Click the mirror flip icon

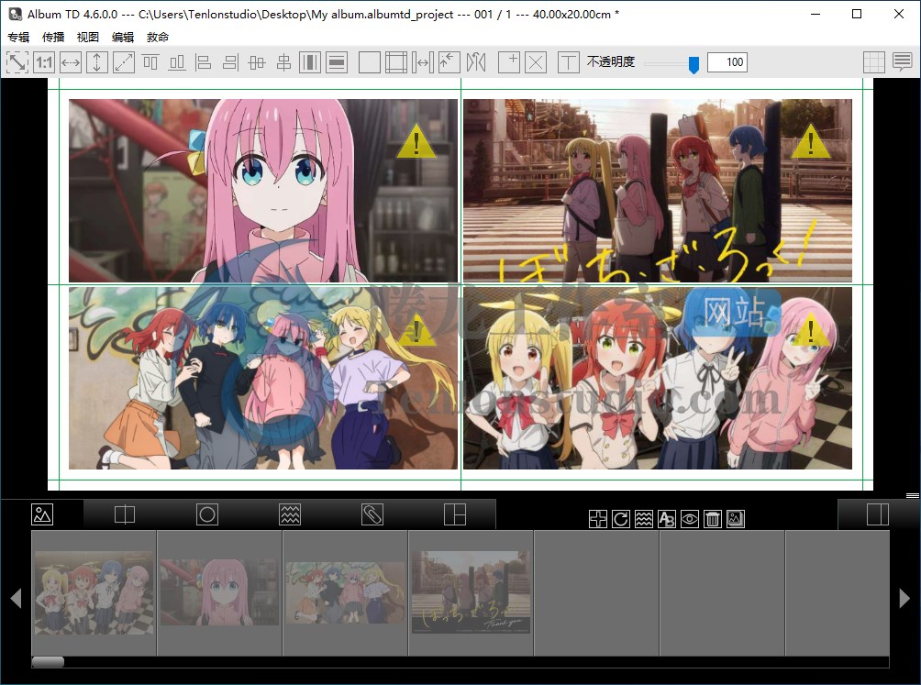(x=476, y=62)
